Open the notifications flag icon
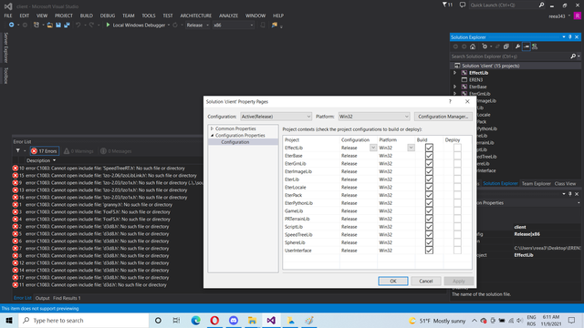Screen dimensions: 584x328 tap(444, 5)
